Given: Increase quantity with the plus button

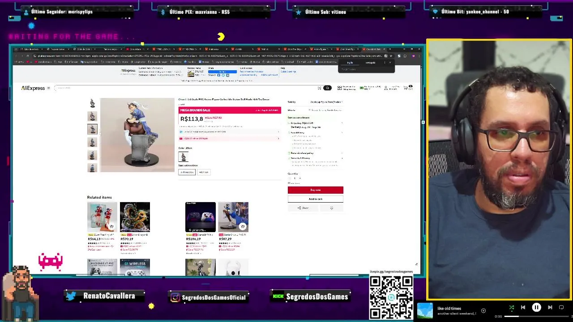Looking at the screenshot, I should click(300, 178).
